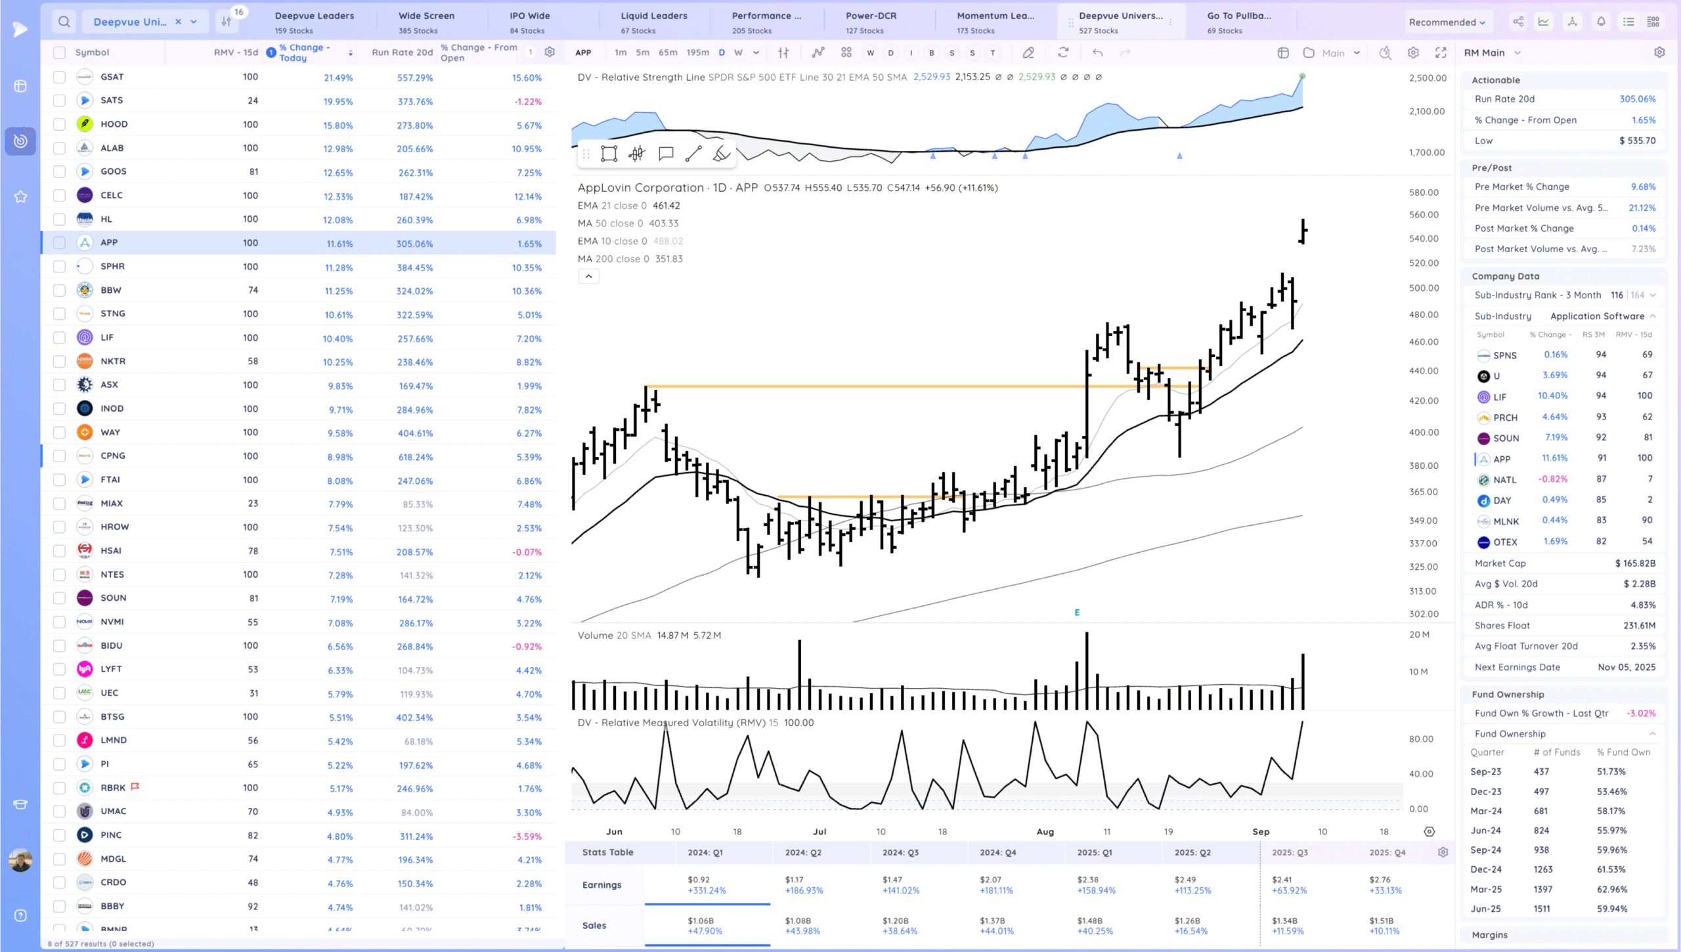This screenshot has height=952, width=1681.
Task: Open screener column settings gear
Action: tap(550, 53)
